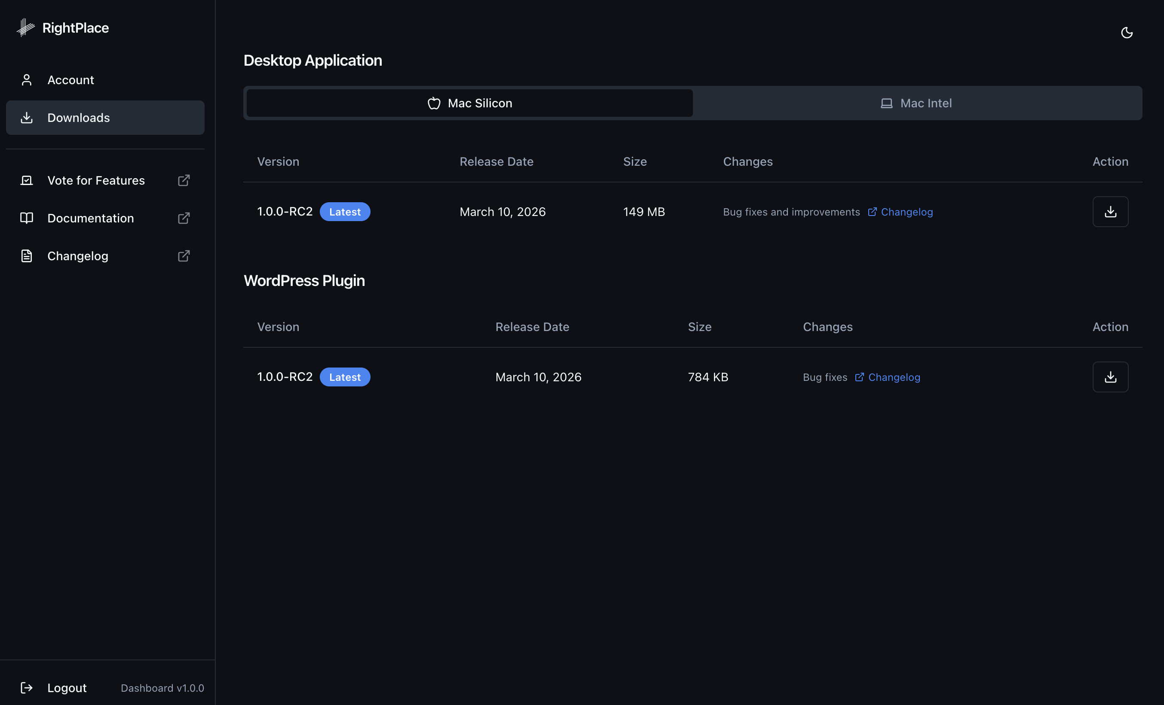
Task: Open Vote for Features via external link icon
Action: click(x=184, y=180)
